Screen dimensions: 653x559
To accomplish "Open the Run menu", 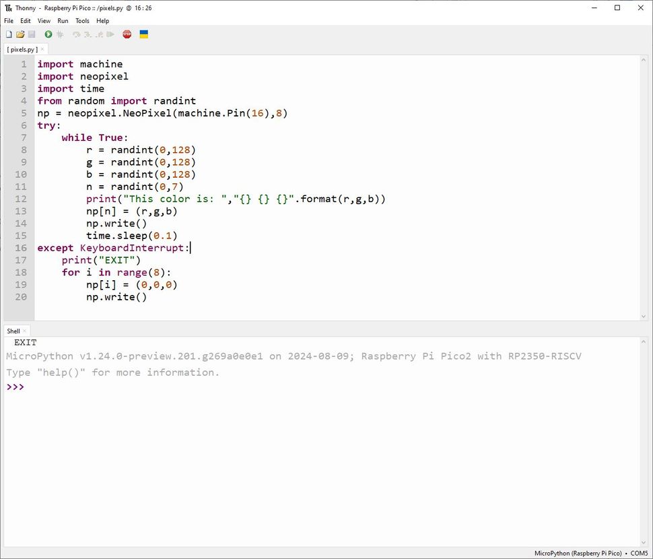I will (x=63, y=21).
